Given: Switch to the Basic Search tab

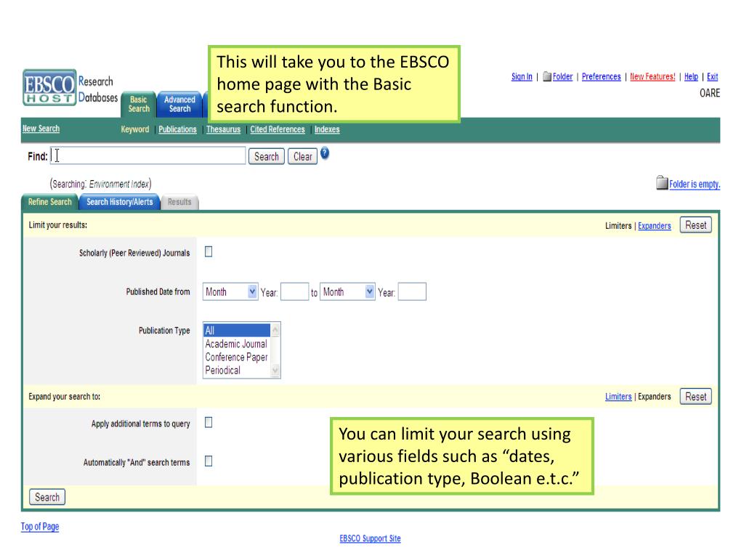Looking at the screenshot, I should click(x=139, y=104).
